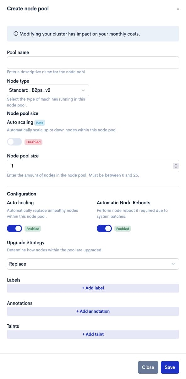Open the Node type Standard_B2ps_v2 dropdown

48,90
